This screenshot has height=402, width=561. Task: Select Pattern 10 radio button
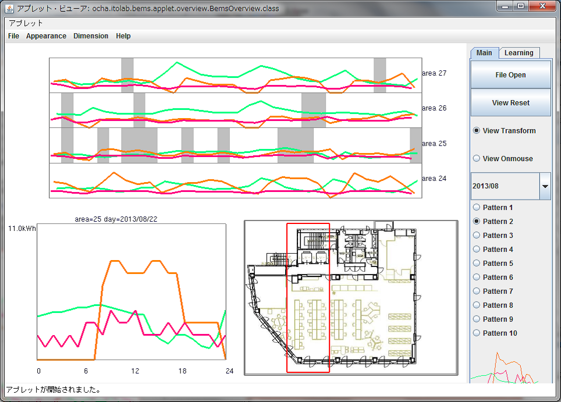pos(477,333)
